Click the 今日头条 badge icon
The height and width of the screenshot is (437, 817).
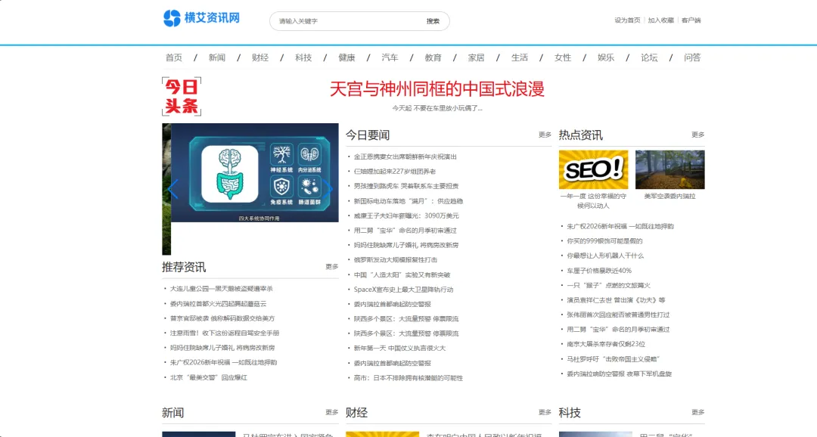click(182, 96)
